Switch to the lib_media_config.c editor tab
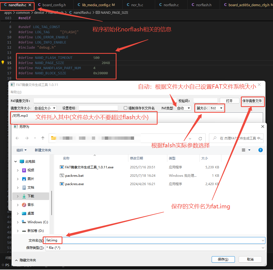 point(96,5)
